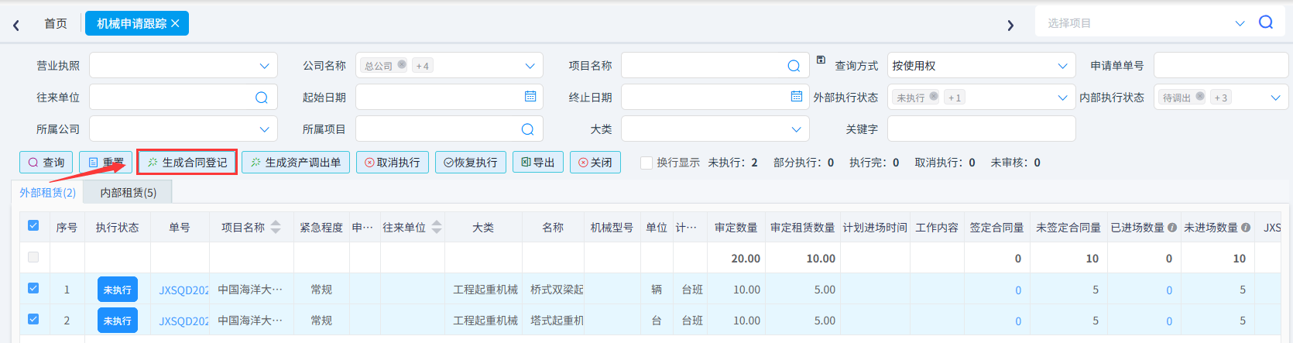Click the back chevron beside 首页
Screen dimensions: 1293x343
15,25
